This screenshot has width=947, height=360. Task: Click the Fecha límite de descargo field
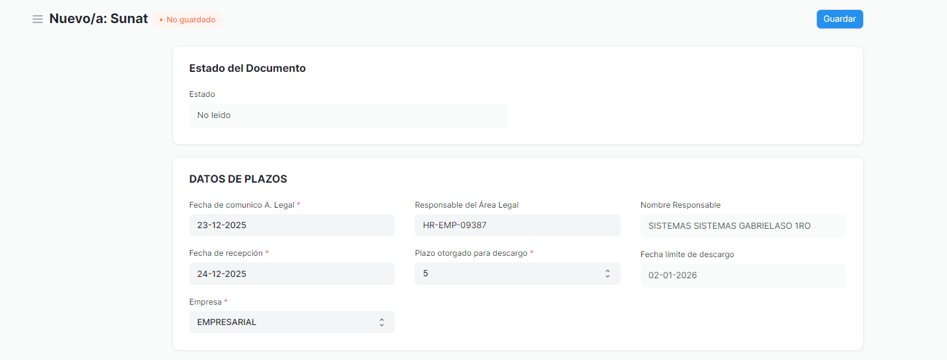coord(742,276)
